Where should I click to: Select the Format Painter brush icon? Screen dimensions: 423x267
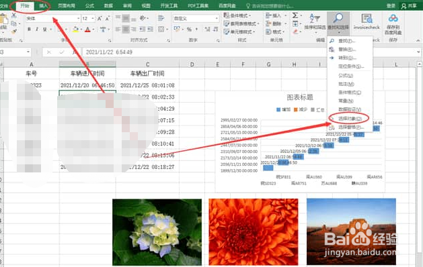(x=13, y=32)
